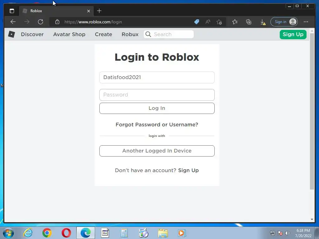Maximize the Edge browser window

pos(297,6)
